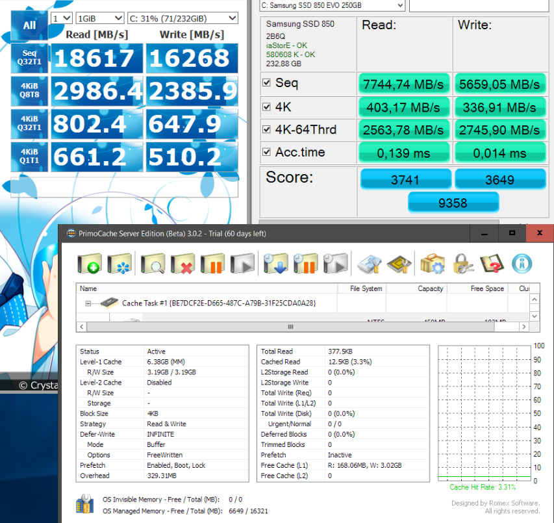Click the CrystalDiskMark comment text box

pyautogui.click(x=124, y=187)
